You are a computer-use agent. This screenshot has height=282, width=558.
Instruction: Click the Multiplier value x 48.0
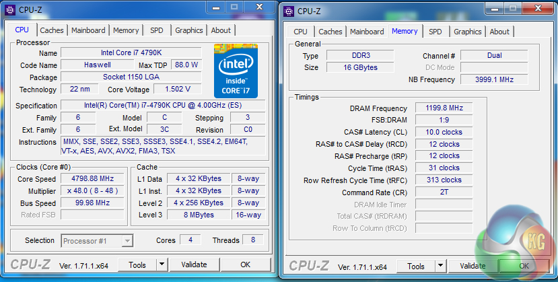pos(92,190)
